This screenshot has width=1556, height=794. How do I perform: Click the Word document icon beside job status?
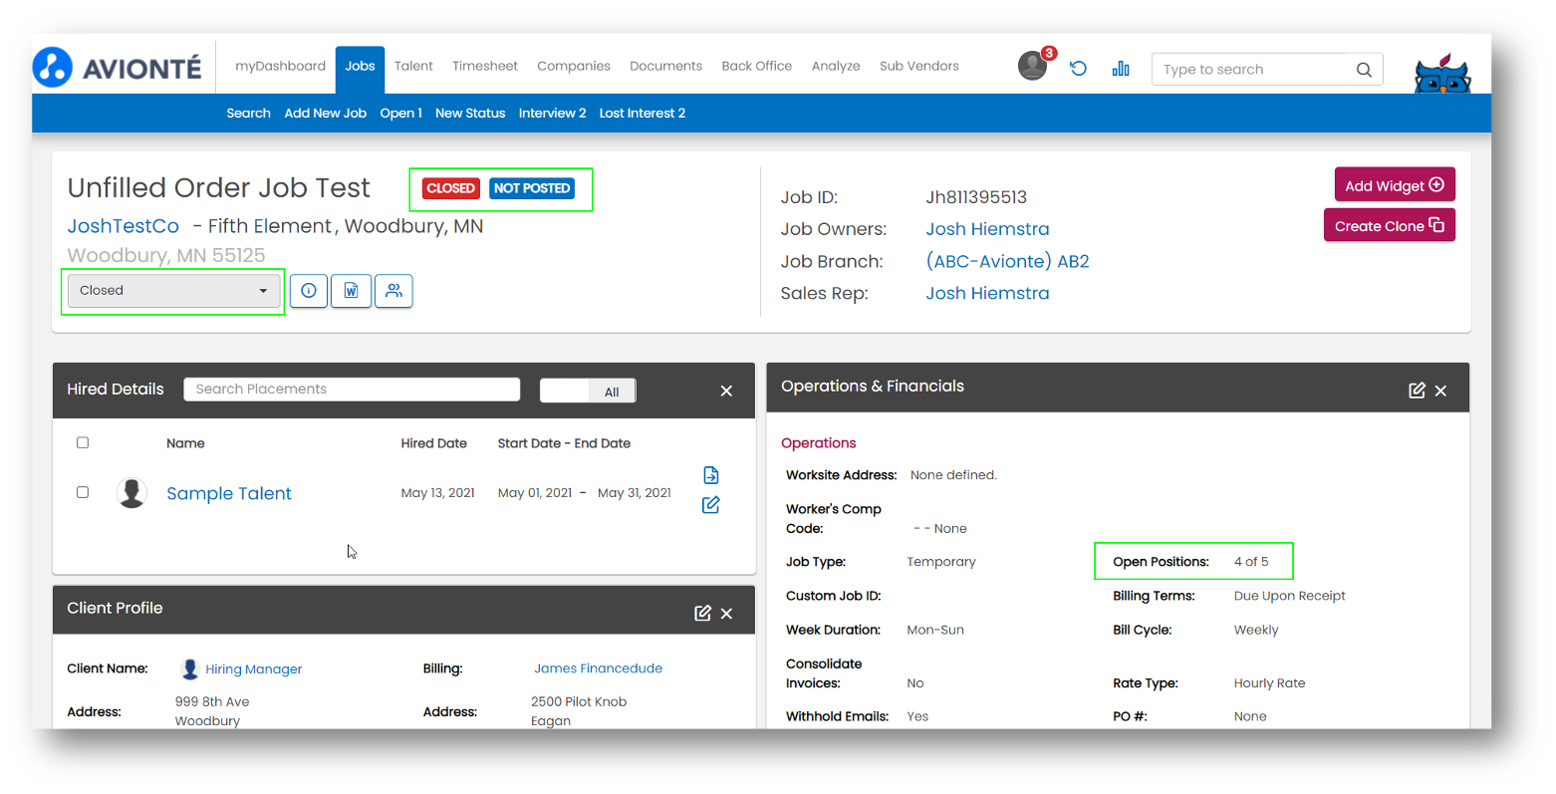coord(351,291)
